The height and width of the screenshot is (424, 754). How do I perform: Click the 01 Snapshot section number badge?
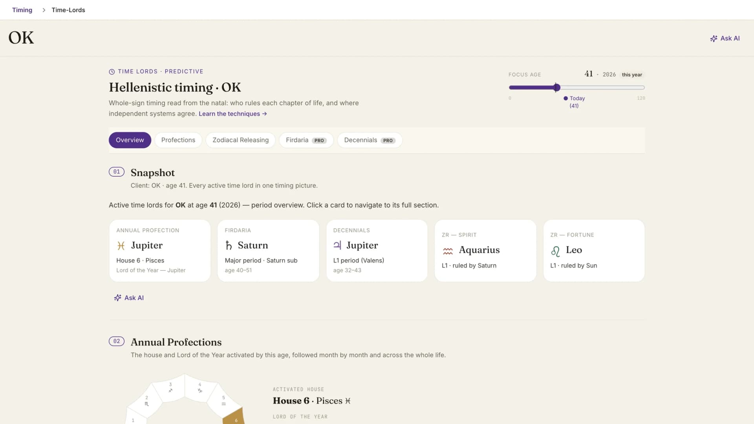(117, 172)
